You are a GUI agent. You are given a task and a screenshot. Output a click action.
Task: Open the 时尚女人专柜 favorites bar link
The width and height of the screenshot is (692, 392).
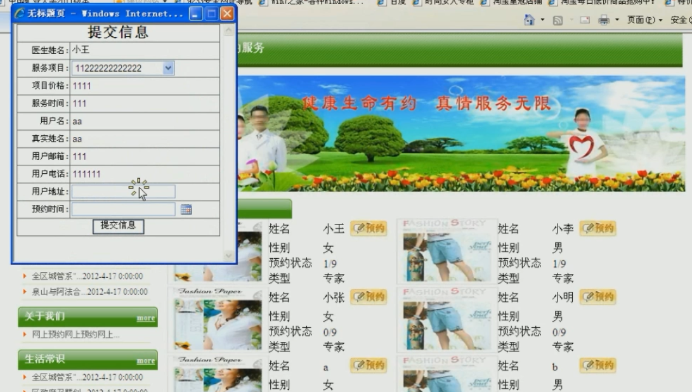coord(444,3)
